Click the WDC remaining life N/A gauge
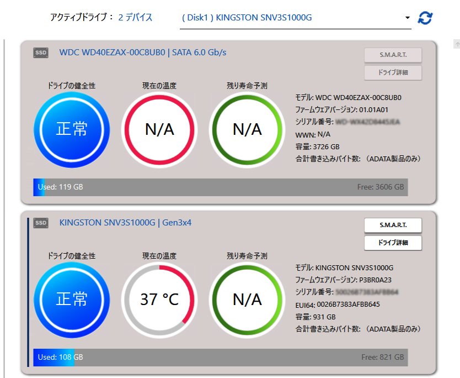Screen dimensions: 460x378 click(247, 130)
